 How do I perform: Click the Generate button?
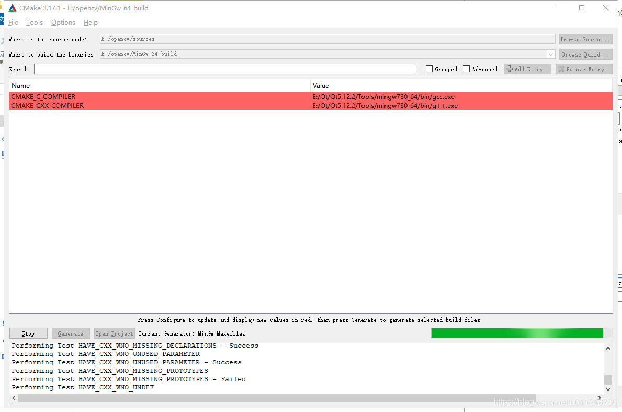point(71,333)
